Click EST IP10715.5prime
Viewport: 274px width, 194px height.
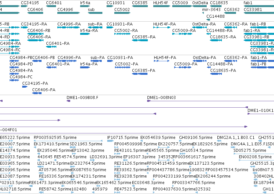(x=110, y=141)
